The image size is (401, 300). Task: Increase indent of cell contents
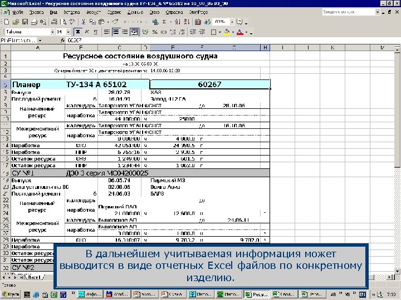(x=202, y=32)
